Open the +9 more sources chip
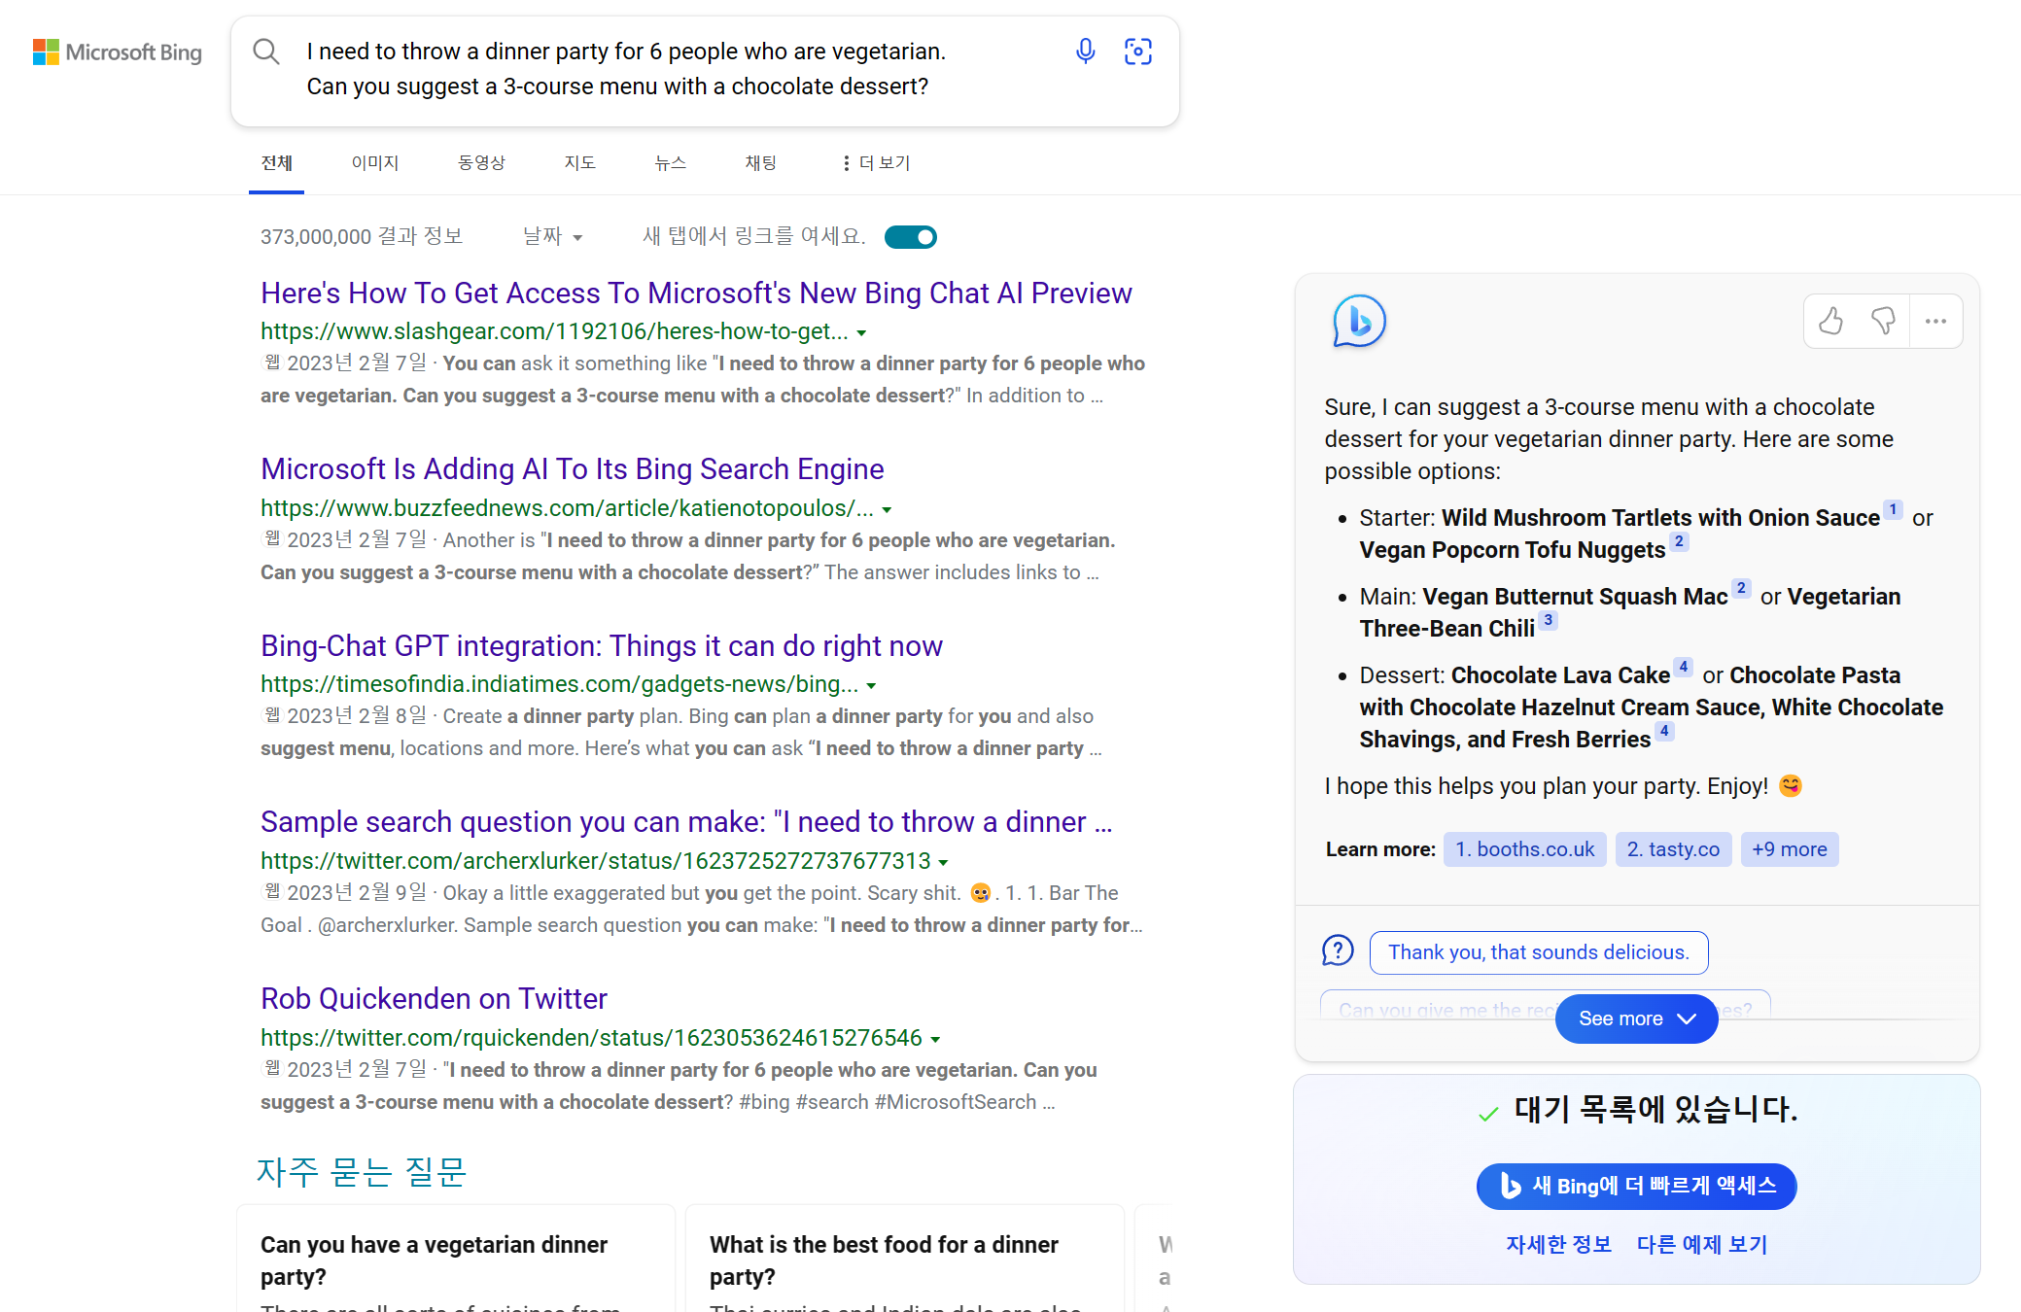This screenshot has width=2021, height=1312. 1789,849
